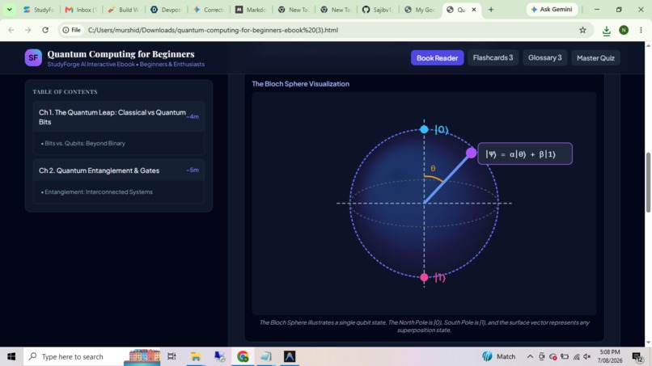Open the Book Reader tab
This screenshot has width=652, height=366.
coord(437,57)
